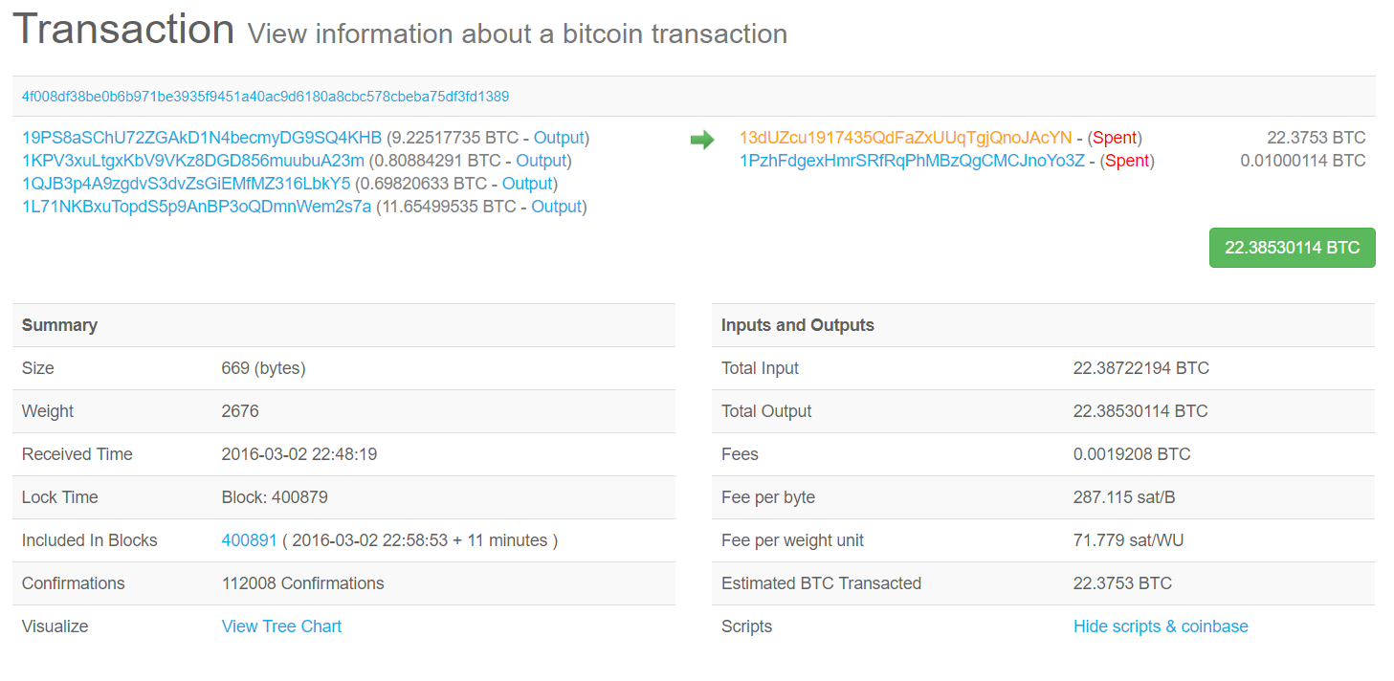Screen dimensions: 1394x681
Task: Open input address 1QJB3p4A9zgdvS3dvZsGiEMfMZ316LbkY5
Action: (187, 184)
